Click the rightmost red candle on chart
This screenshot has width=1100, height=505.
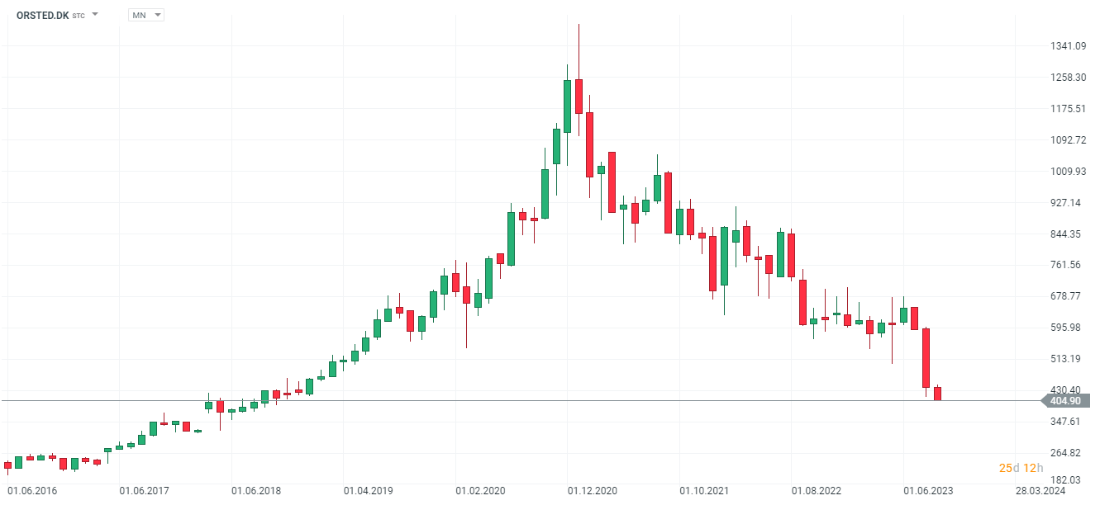(x=938, y=394)
